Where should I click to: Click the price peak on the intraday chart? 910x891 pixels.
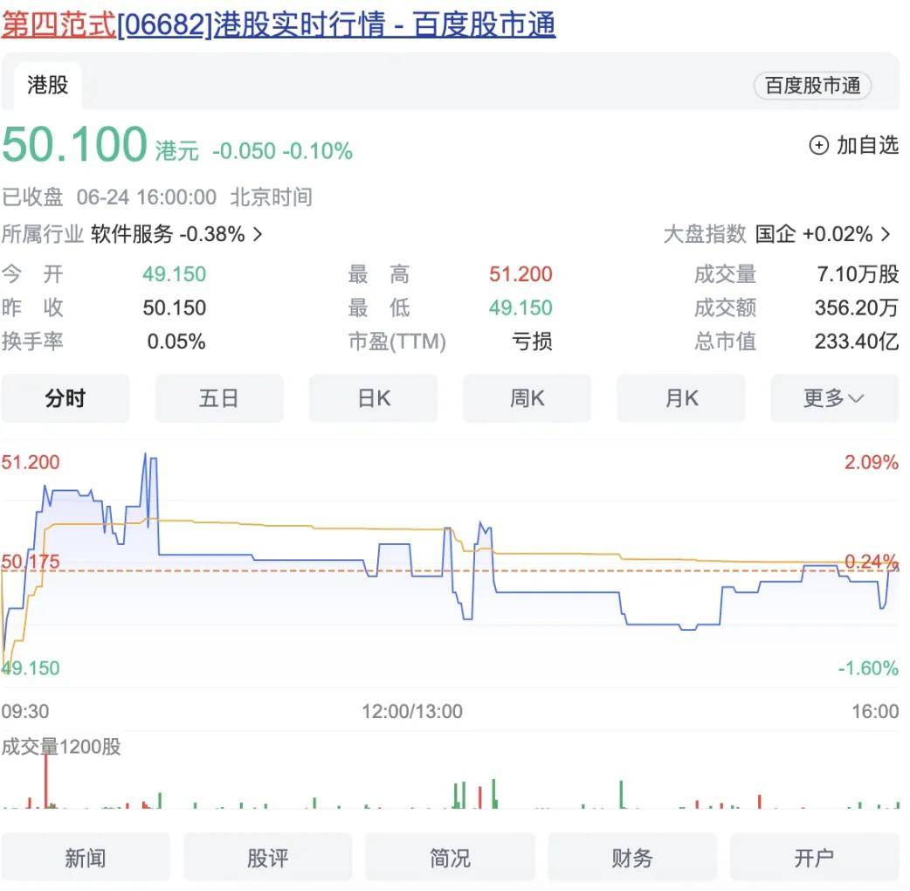[x=145, y=454]
